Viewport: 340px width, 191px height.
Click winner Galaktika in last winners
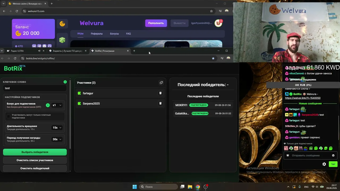point(182,114)
